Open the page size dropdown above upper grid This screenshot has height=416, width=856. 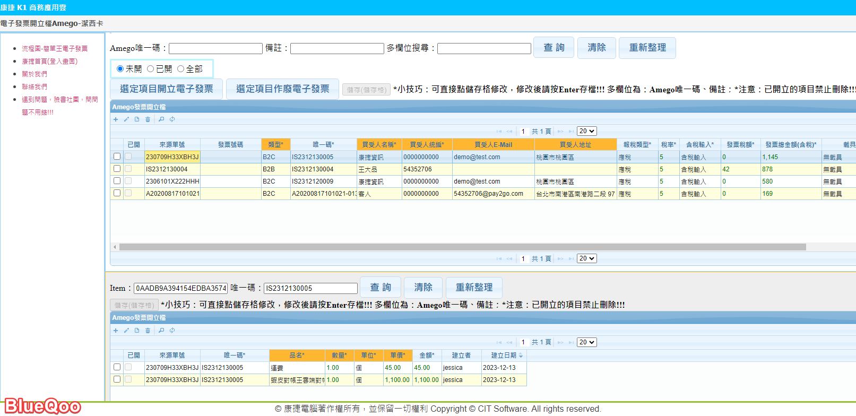pyautogui.click(x=586, y=131)
